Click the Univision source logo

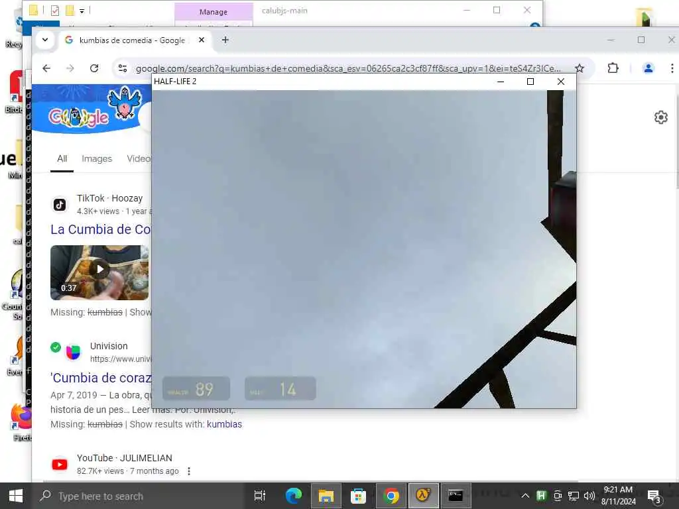(73, 352)
